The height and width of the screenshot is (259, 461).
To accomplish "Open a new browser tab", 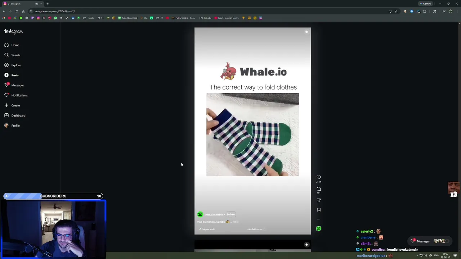I will pos(47,4).
